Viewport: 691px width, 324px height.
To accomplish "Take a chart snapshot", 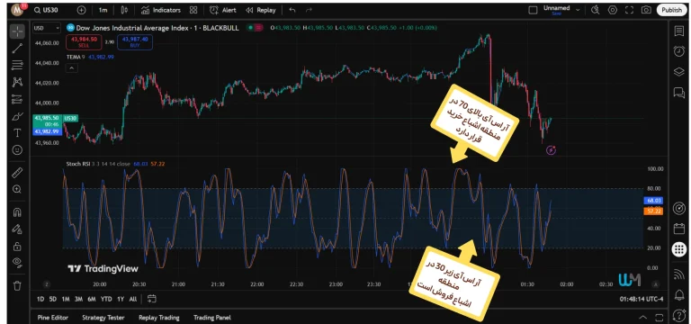I will click(646, 10).
